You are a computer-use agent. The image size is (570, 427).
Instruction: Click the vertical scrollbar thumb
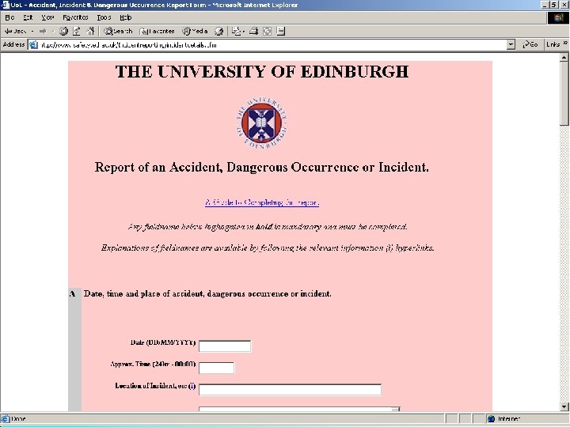(564, 93)
